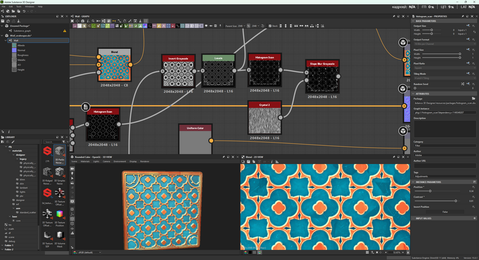Click the lightbulb icon in the 3D view toolbar
Image resolution: width=479 pixels, height=260 pixels.
pos(72,173)
